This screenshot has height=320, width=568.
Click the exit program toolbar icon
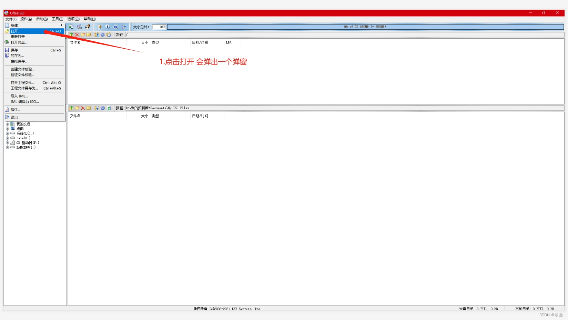[124, 27]
